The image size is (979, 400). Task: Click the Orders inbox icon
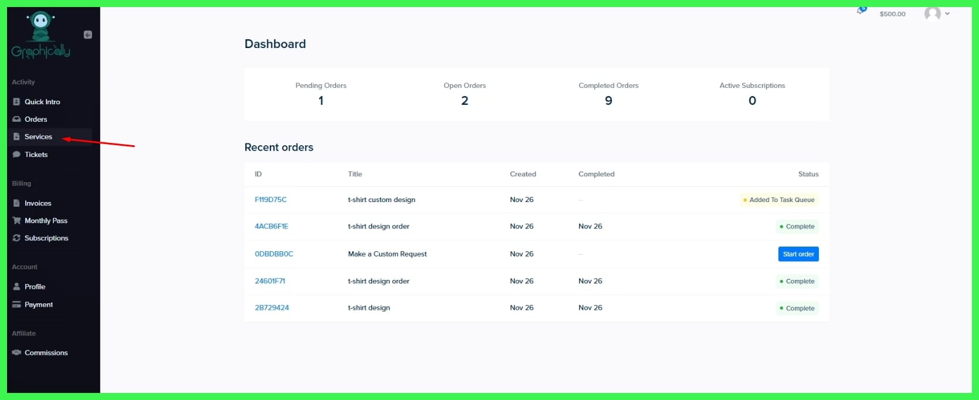click(x=16, y=119)
